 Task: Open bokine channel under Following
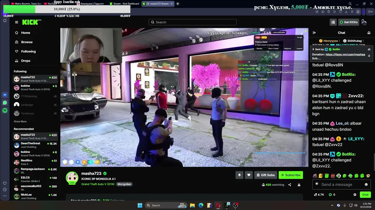tap(35, 87)
